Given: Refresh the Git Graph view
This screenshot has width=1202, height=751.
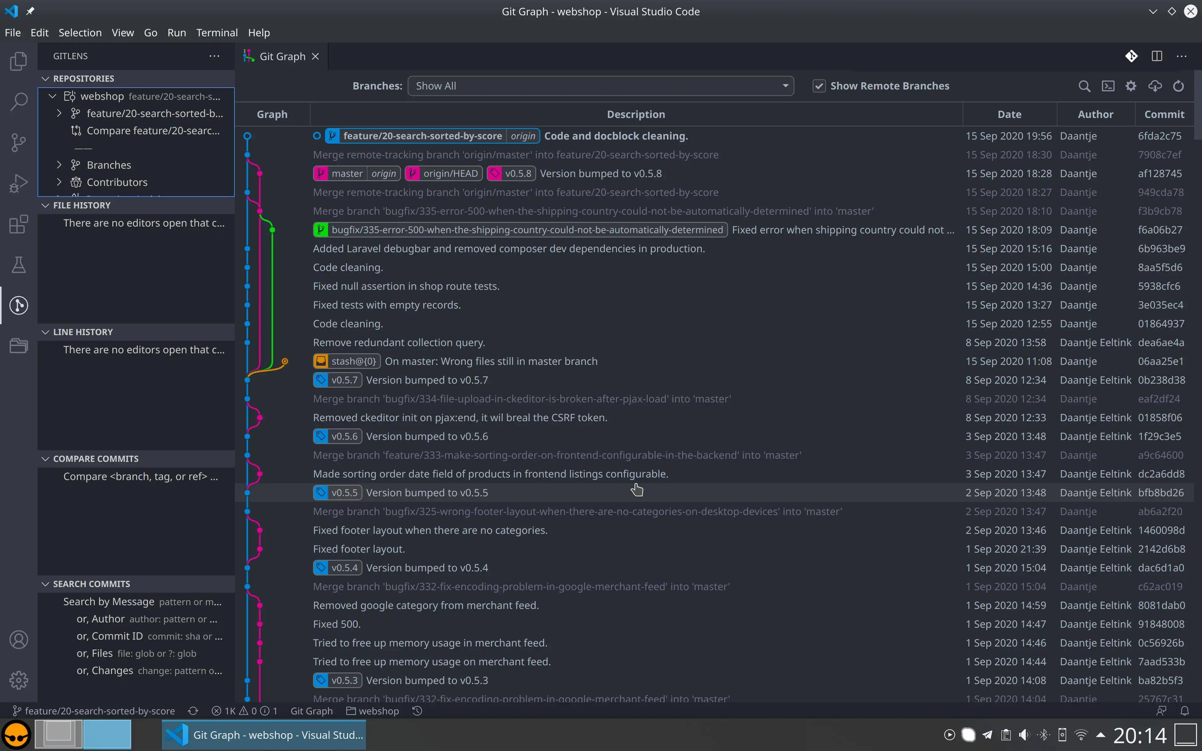Looking at the screenshot, I should coord(1179,86).
